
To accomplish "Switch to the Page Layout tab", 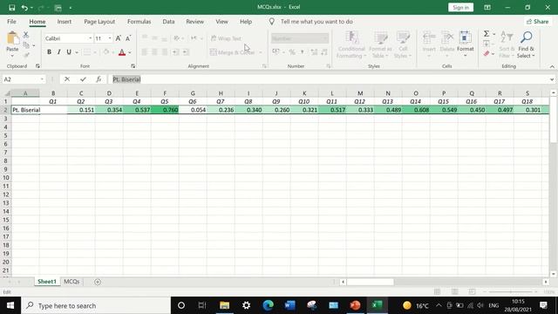I will (99, 21).
